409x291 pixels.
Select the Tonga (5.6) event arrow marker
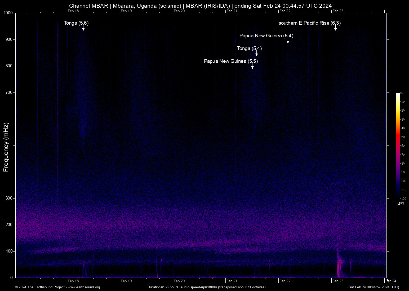[83, 28]
